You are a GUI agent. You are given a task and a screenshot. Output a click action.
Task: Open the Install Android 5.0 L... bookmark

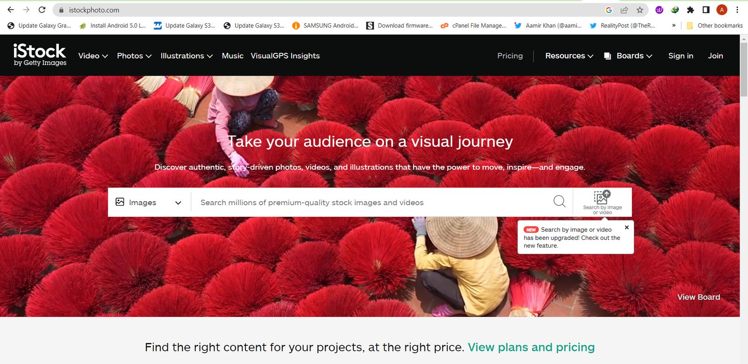click(113, 26)
